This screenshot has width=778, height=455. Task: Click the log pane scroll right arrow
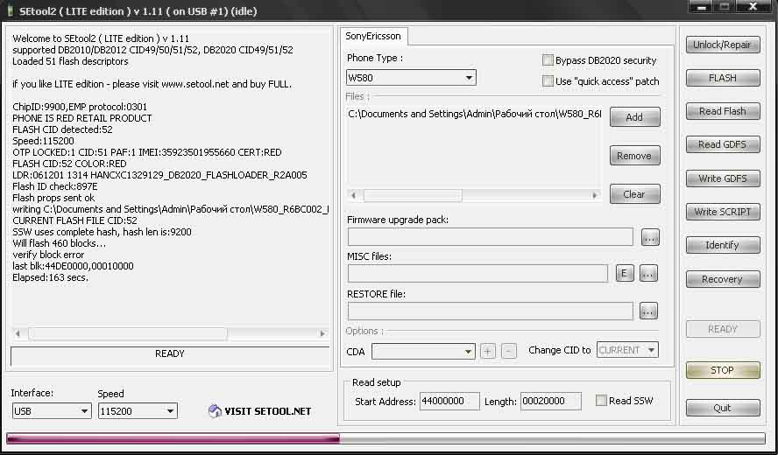322,333
